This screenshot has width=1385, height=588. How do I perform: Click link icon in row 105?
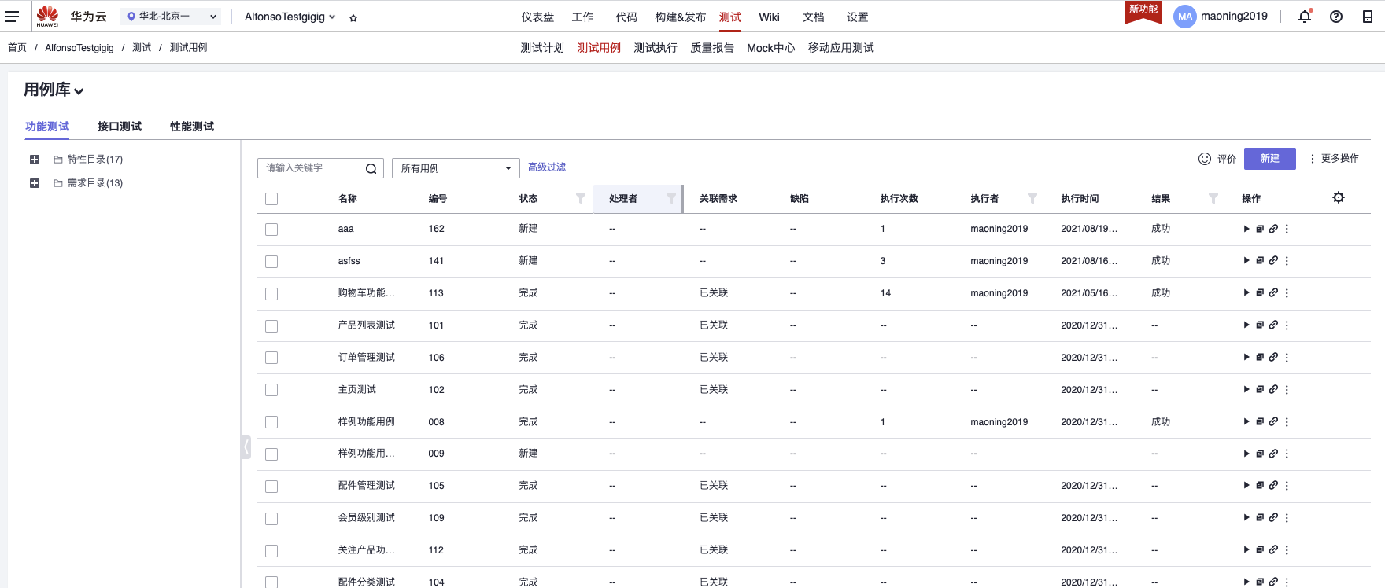[1273, 486]
